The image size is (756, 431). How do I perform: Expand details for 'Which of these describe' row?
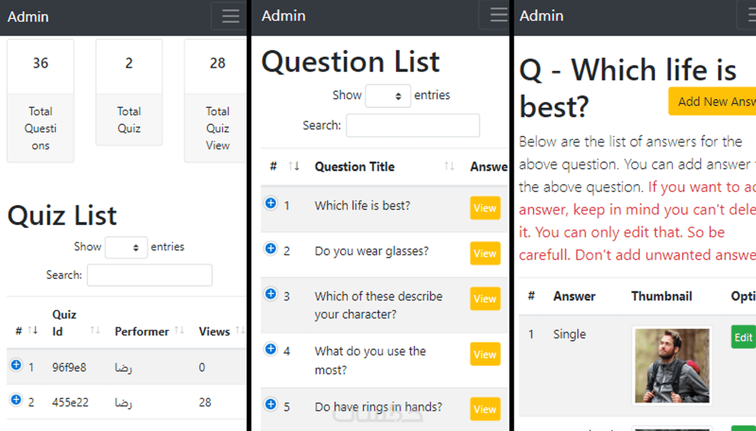coord(271,294)
